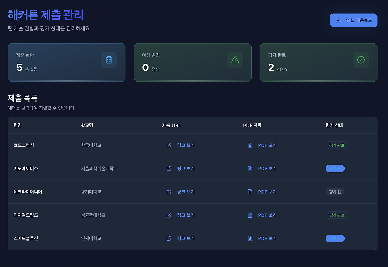Click the PDF document icon in 코드크러셔 row
The height and width of the screenshot is (267, 388).
pyautogui.click(x=249, y=145)
